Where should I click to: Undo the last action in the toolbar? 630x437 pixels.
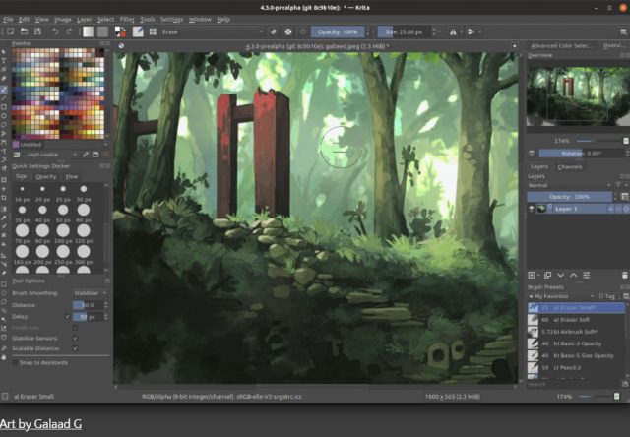coord(55,31)
